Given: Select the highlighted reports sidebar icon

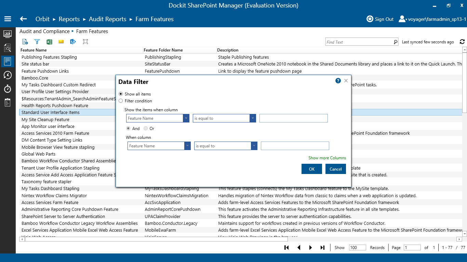Looking at the screenshot, I should pyautogui.click(x=8, y=61).
